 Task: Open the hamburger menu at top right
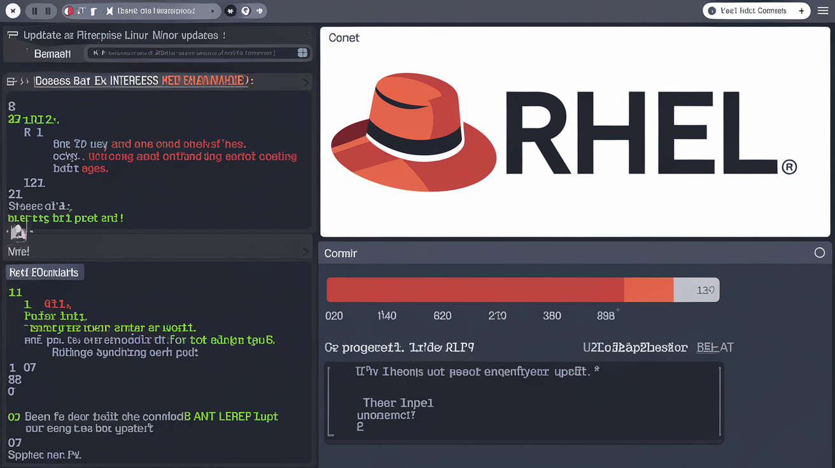click(822, 11)
